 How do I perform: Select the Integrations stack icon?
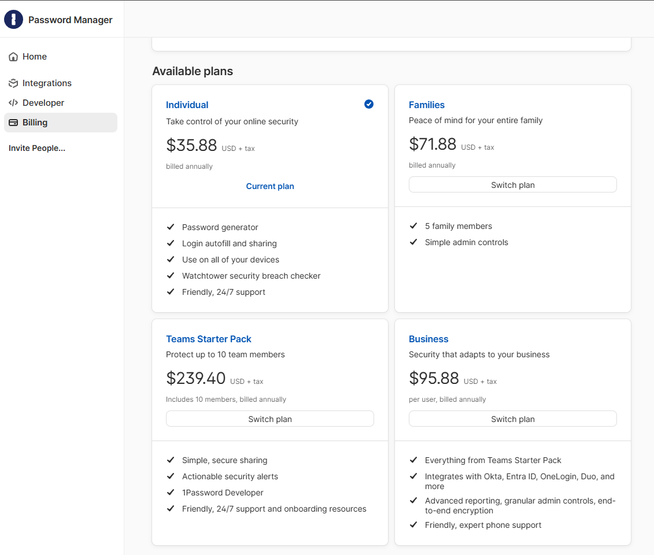coord(13,83)
